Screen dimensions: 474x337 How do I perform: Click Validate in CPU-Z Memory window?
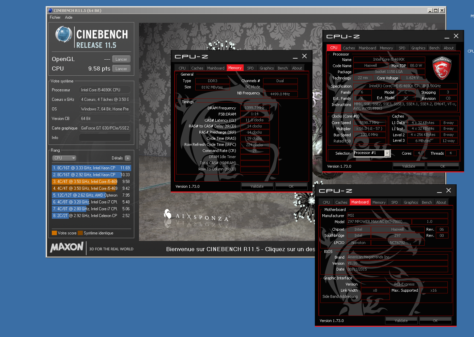click(257, 186)
